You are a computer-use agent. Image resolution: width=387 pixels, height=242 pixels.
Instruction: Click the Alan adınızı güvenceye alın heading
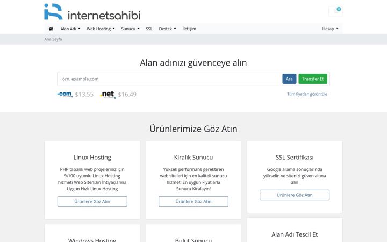click(x=193, y=63)
